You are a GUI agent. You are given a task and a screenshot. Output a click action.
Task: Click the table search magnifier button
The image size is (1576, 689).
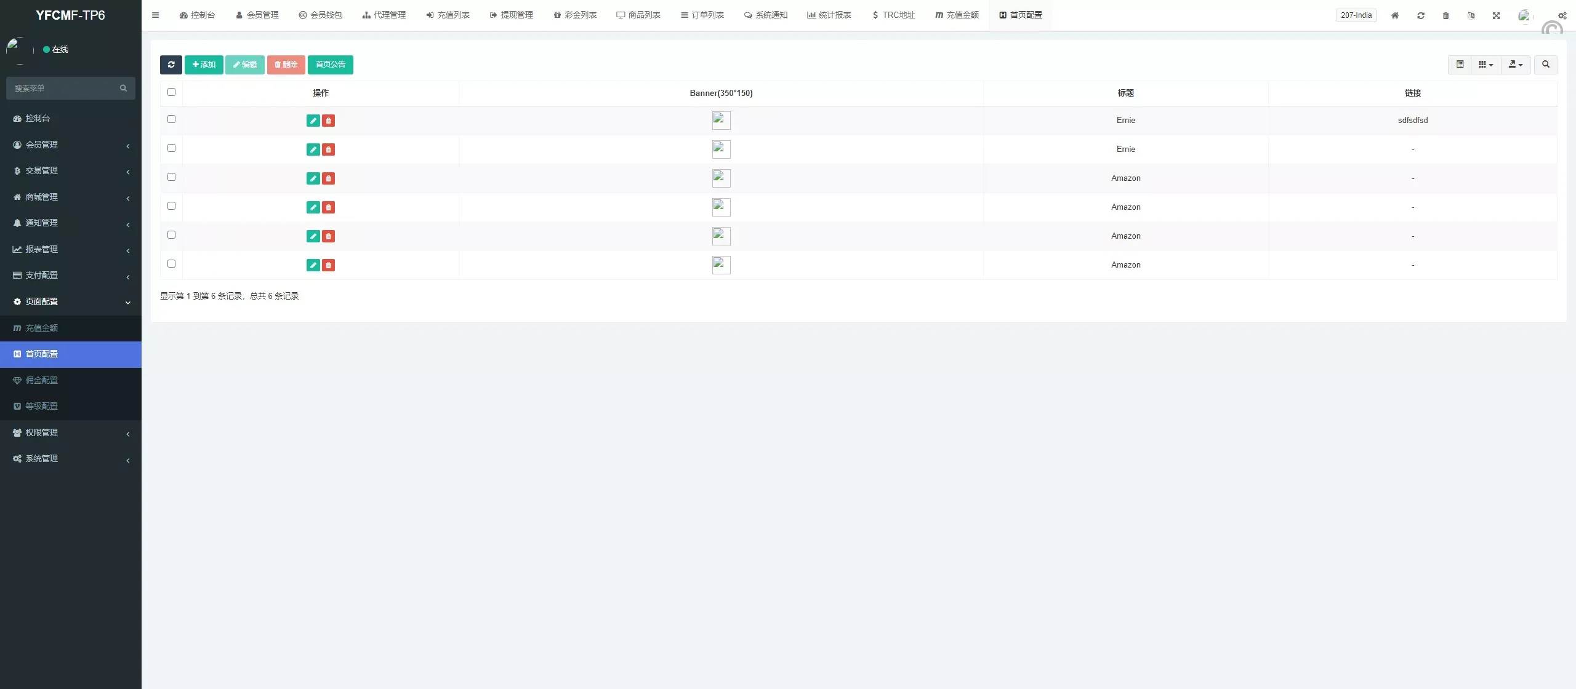pyautogui.click(x=1545, y=65)
